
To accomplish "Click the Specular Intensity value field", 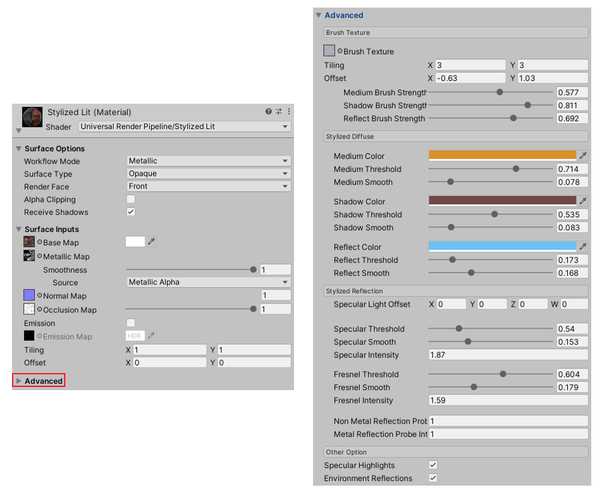I will click(508, 355).
